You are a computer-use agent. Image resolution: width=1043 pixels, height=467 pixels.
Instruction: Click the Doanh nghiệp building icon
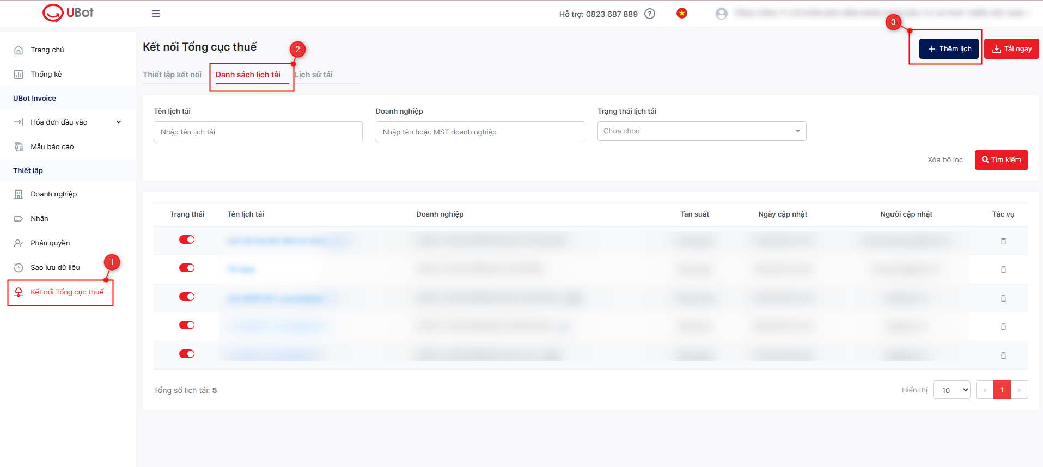coord(19,194)
